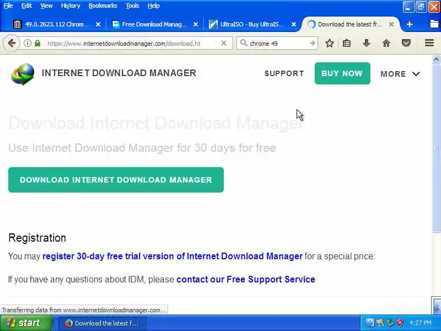Click the page scrollbar up arrow
This screenshot has width=441, height=331.
coord(436,59)
